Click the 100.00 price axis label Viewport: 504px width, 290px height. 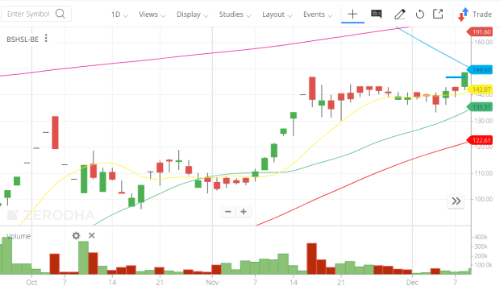click(483, 199)
